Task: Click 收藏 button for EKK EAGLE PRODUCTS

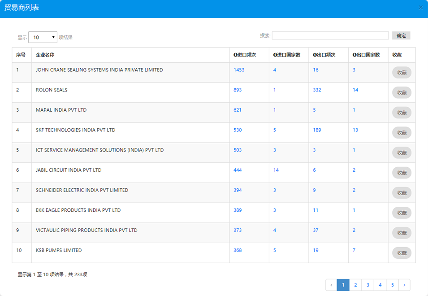Action: [x=402, y=213]
